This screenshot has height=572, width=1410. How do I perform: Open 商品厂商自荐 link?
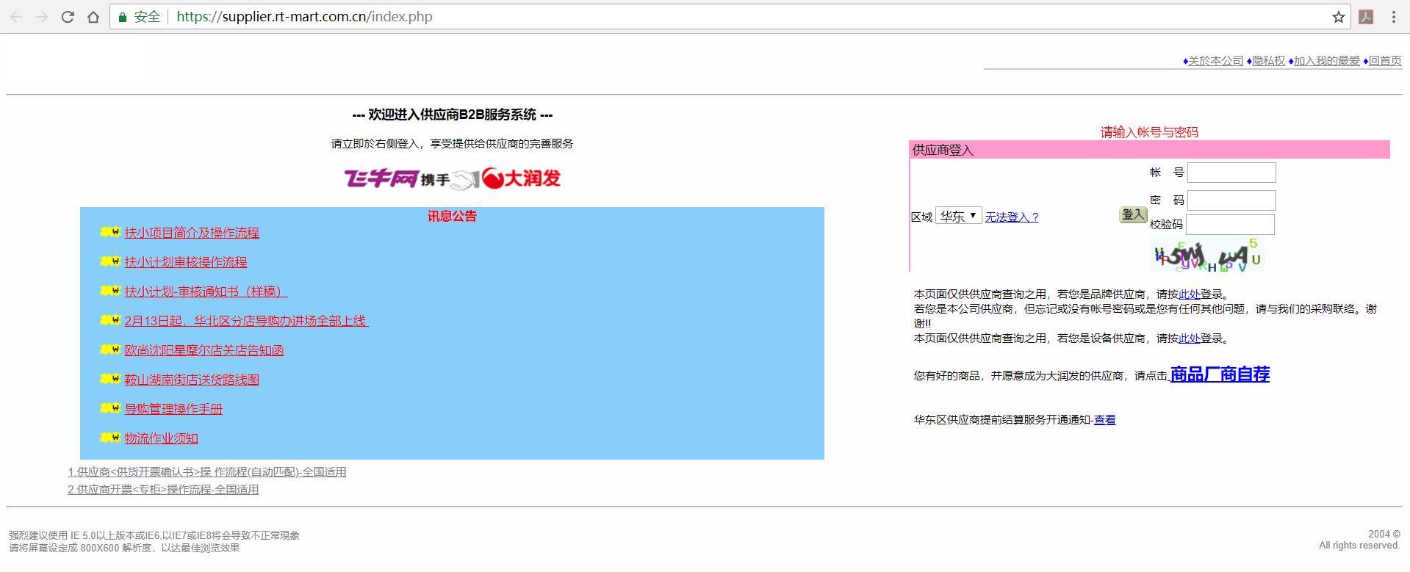[1220, 374]
